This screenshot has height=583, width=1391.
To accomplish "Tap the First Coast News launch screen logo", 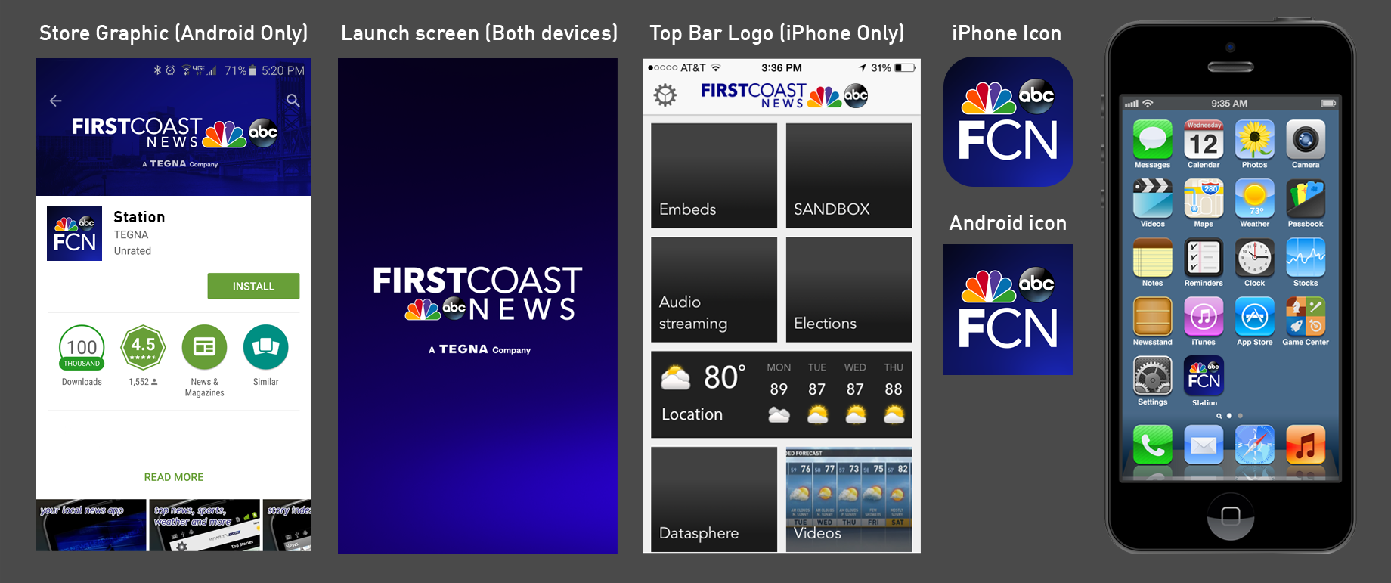I will point(478,293).
